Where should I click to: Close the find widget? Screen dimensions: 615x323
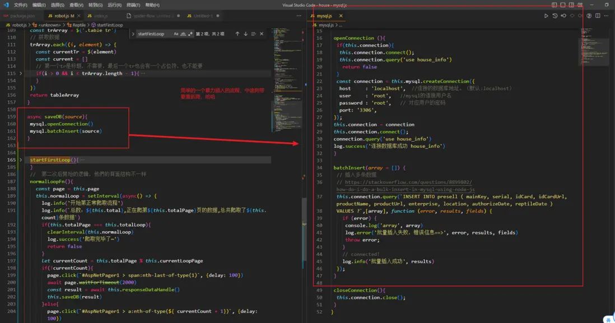pyautogui.click(x=263, y=34)
